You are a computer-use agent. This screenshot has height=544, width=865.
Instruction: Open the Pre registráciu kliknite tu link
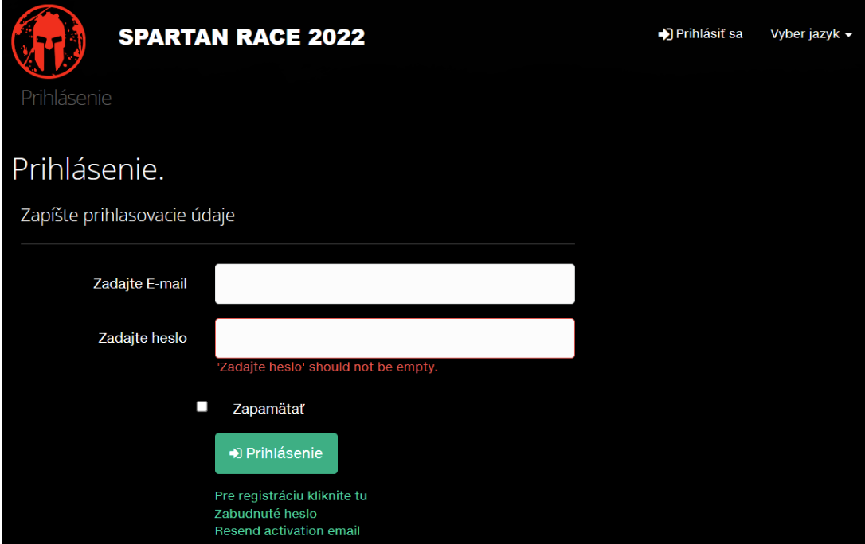tap(291, 495)
